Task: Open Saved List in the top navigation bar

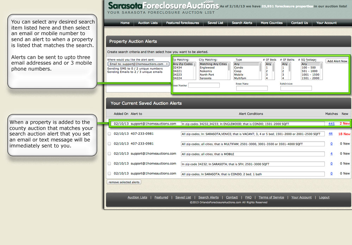Action: click(x=215, y=23)
